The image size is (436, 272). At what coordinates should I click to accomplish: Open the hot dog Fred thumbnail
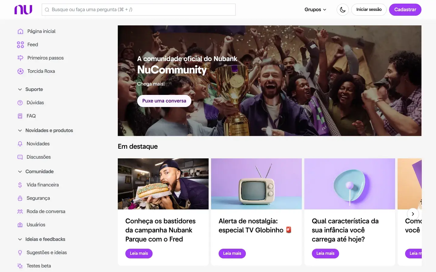click(163, 184)
